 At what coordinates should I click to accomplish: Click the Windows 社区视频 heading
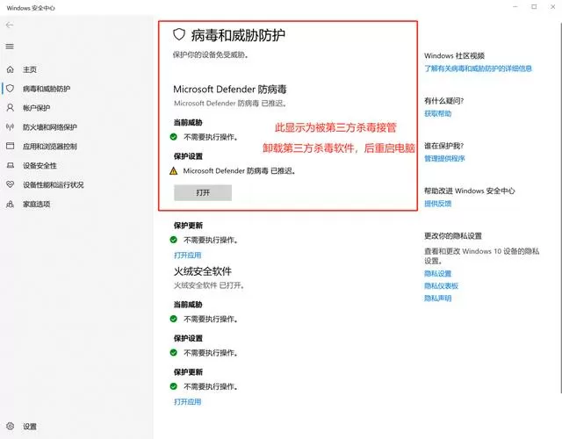click(x=454, y=55)
